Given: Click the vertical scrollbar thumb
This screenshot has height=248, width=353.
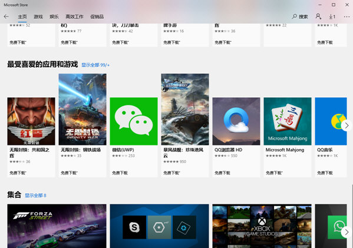Looking at the screenshot, I should pyautogui.click(x=352, y=216).
